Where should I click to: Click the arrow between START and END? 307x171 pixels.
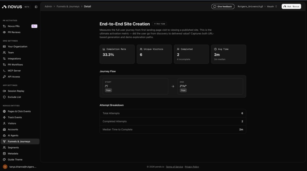tap(173, 86)
